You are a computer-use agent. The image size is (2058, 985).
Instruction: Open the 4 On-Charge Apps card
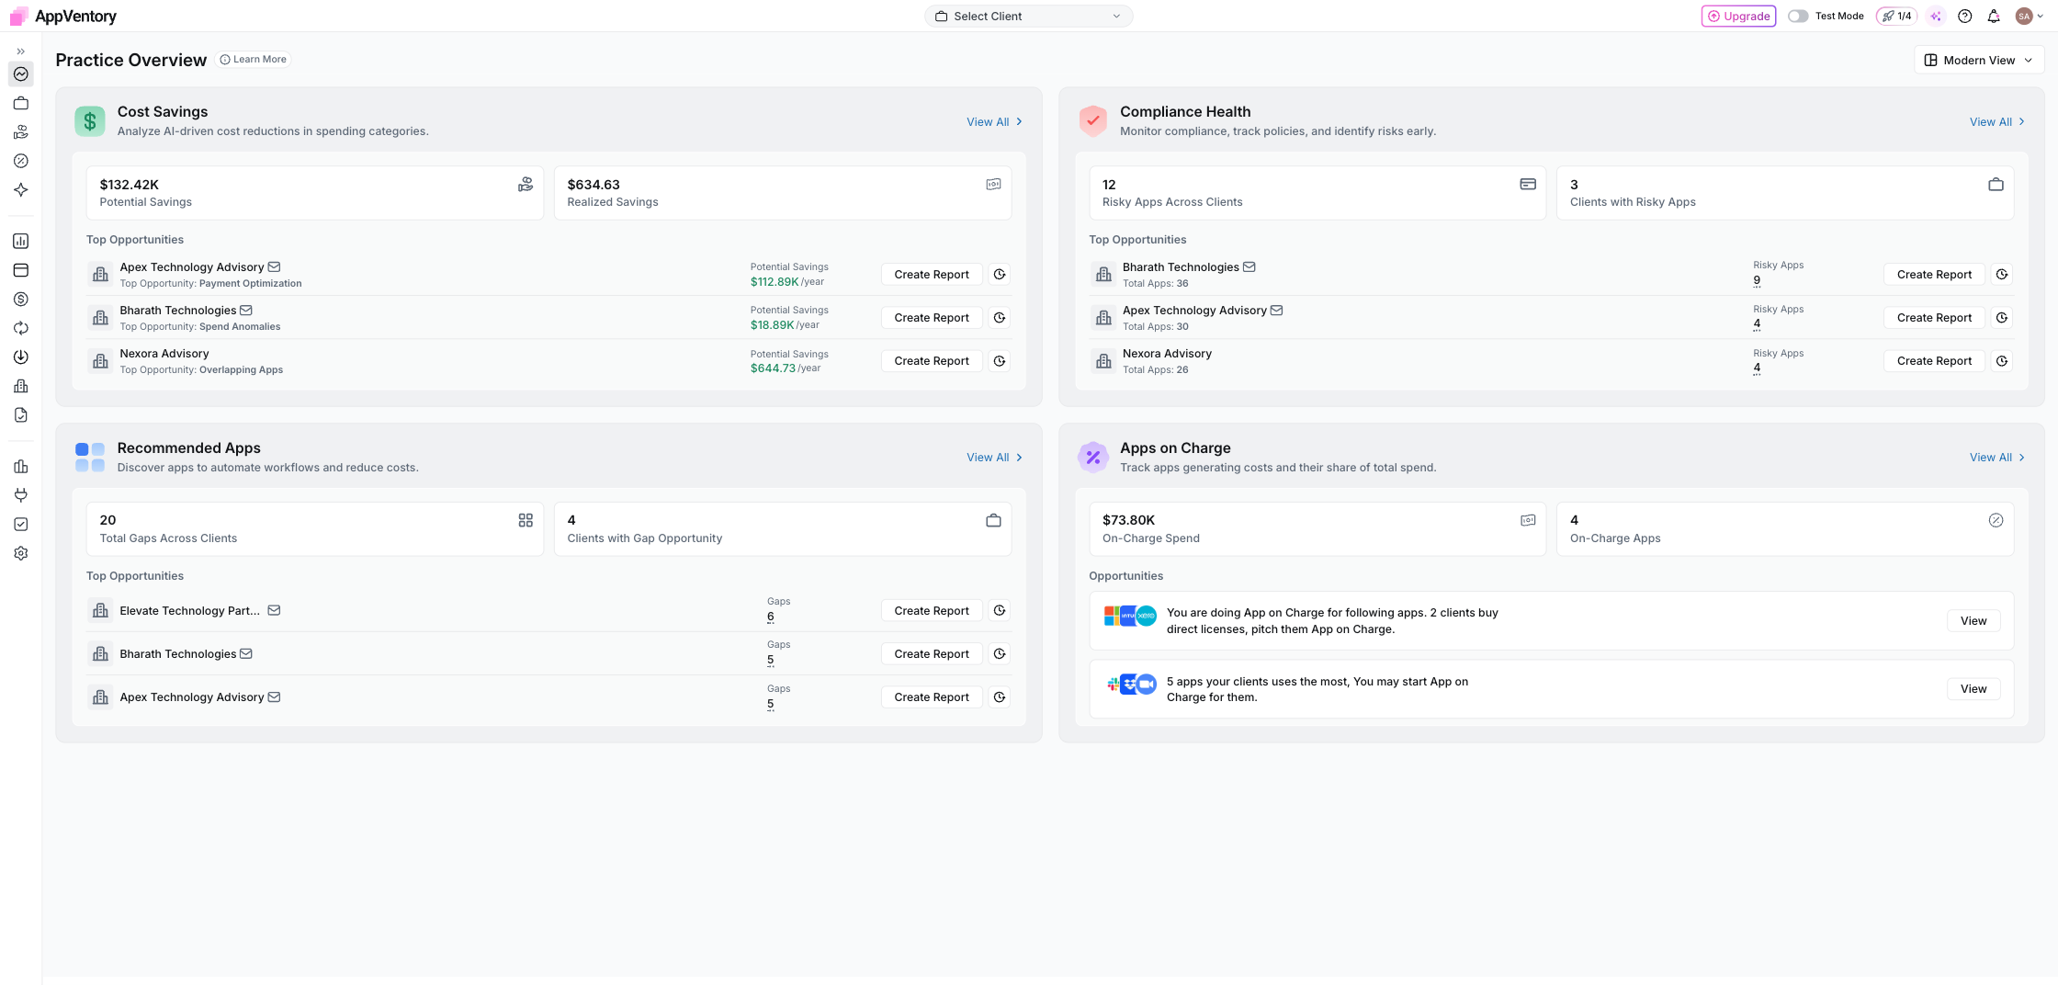pyautogui.click(x=1785, y=528)
